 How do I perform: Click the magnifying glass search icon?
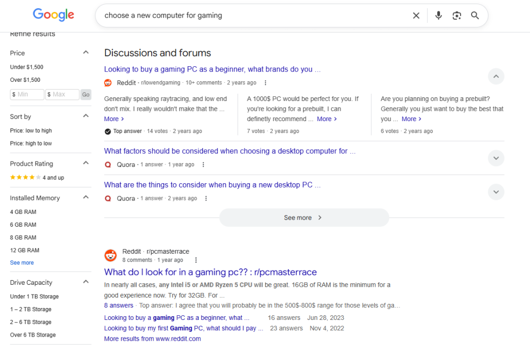coord(475,16)
